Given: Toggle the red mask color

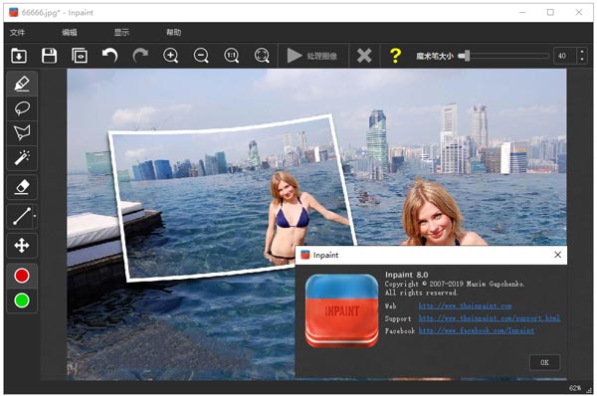Looking at the screenshot, I should (x=22, y=276).
